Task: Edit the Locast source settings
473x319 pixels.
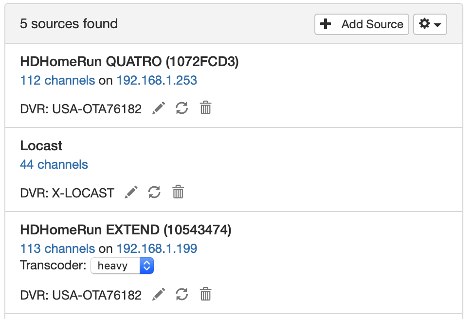Action: click(131, 192)
